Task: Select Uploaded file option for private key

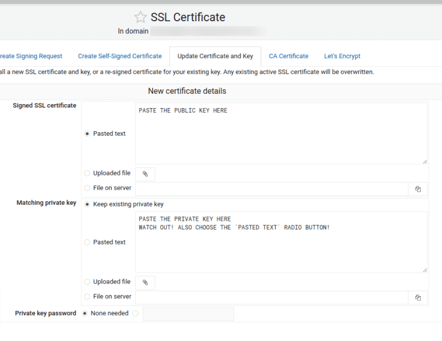Action: point(87,282)
